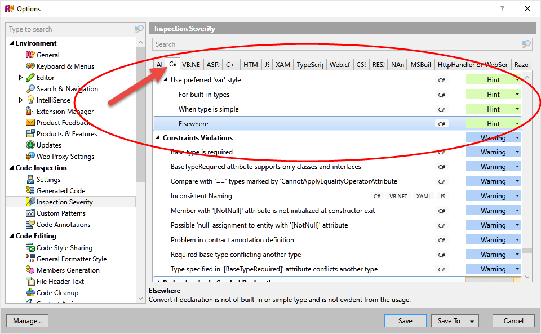This screenshot has height=334, width=541.
Task: Switch to the XAML language tab
Action: (282, 64)
